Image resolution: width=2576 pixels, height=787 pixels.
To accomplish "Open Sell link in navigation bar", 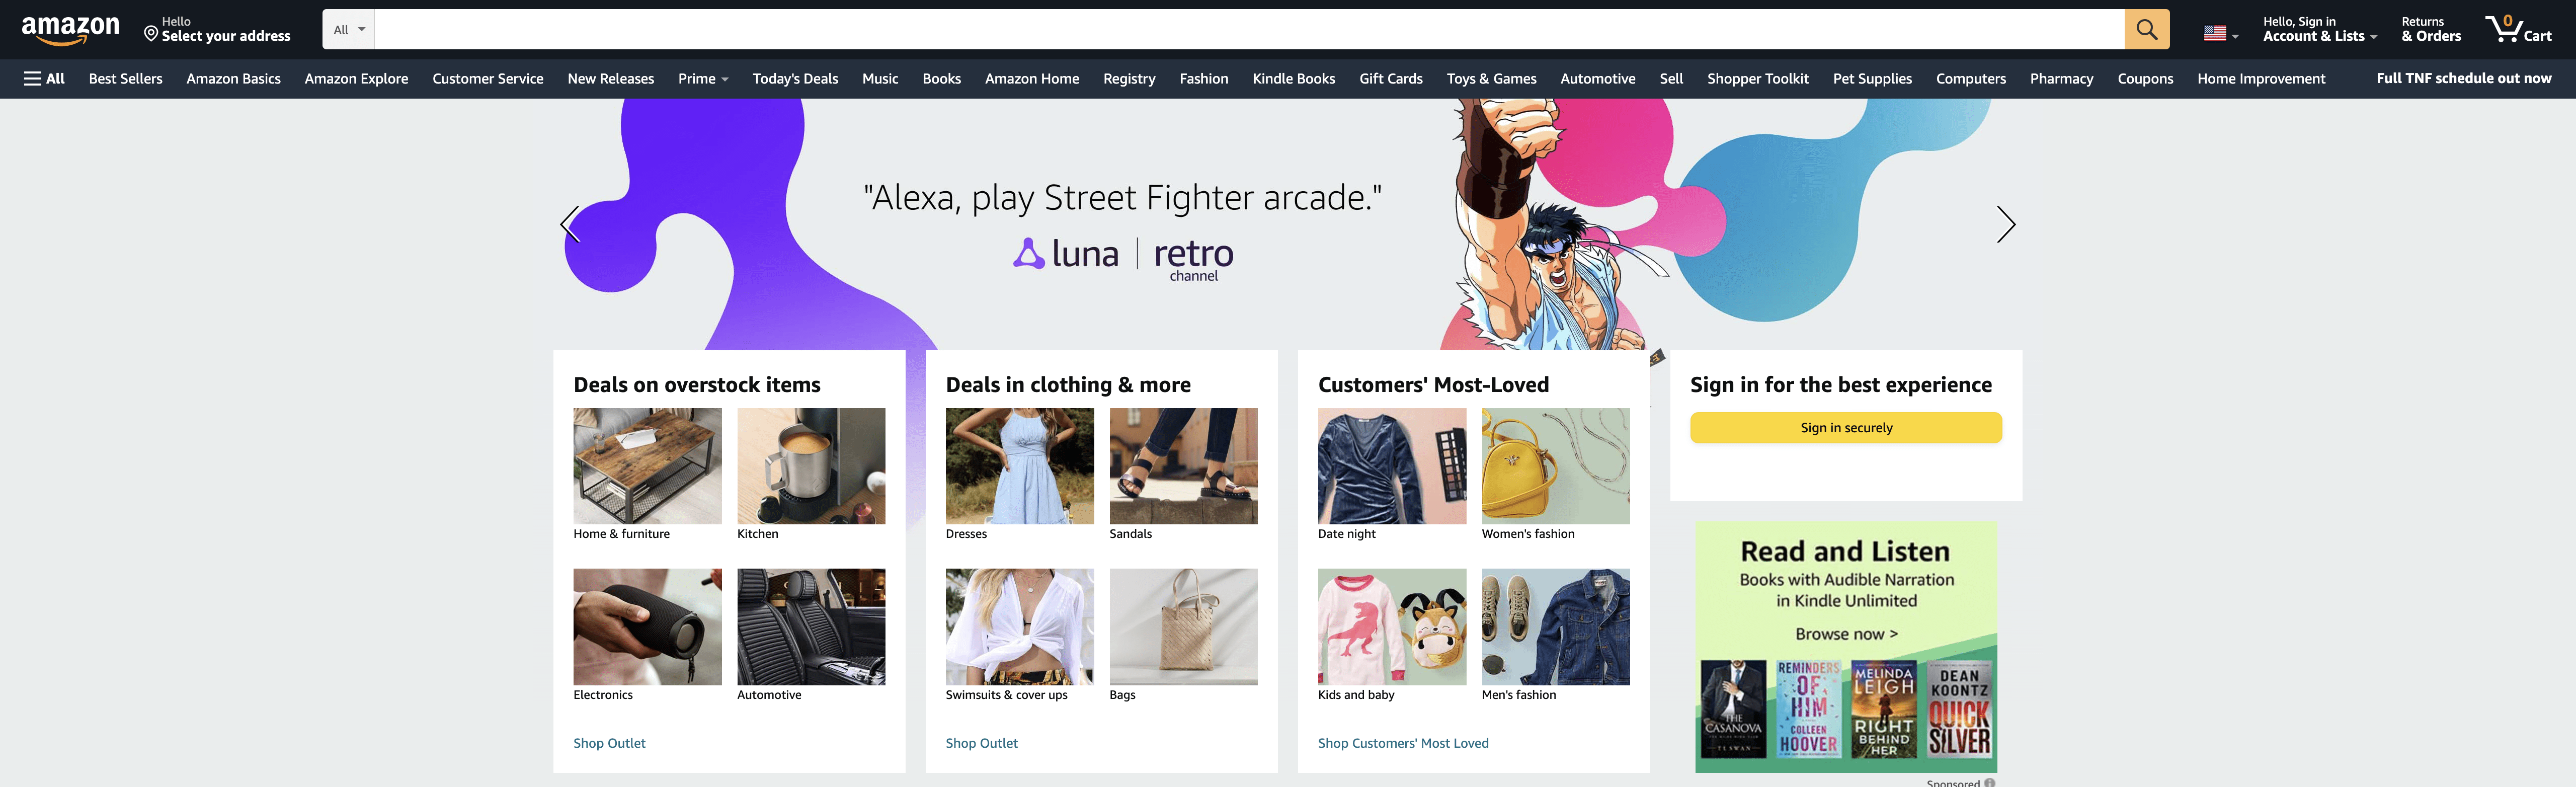I will point(1671,79).
